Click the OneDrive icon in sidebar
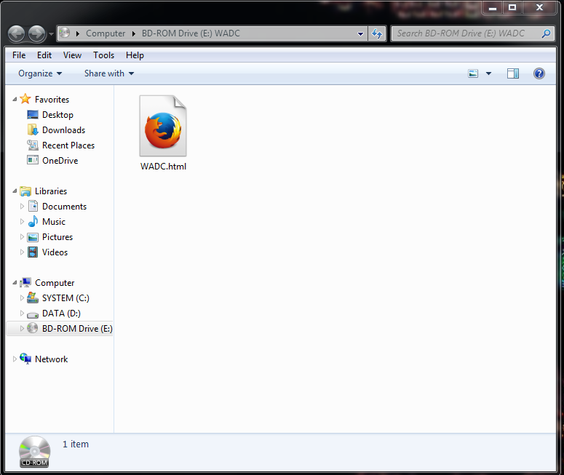The width and height of the screenshot is (564, 475). [33, 160]
